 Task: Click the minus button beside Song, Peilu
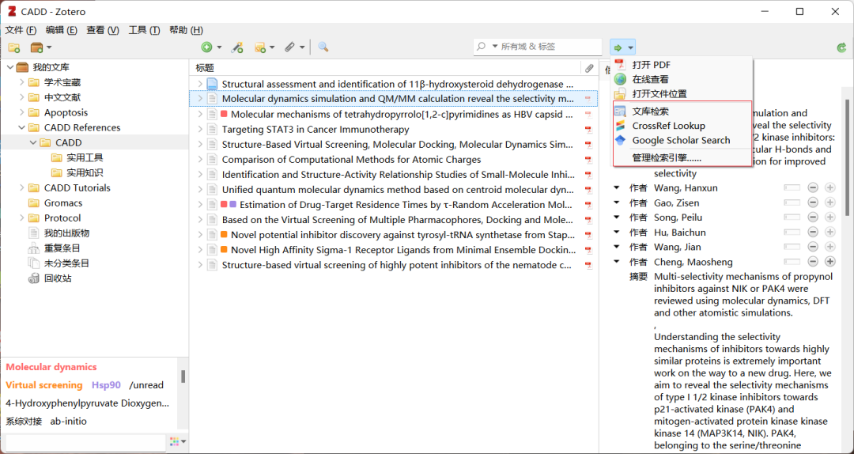pos(813,218)
